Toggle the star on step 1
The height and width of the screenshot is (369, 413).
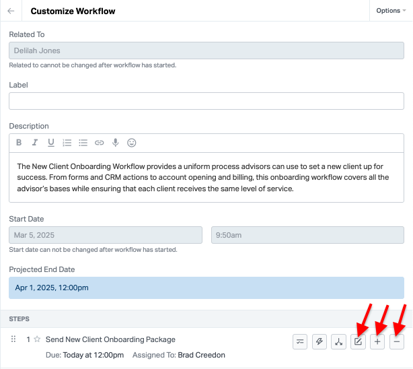point(38,339)
